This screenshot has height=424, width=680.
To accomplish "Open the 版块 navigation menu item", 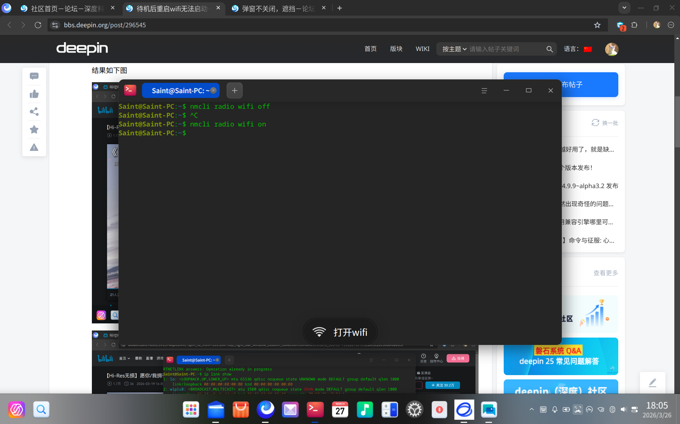I will tap(396, 49).
